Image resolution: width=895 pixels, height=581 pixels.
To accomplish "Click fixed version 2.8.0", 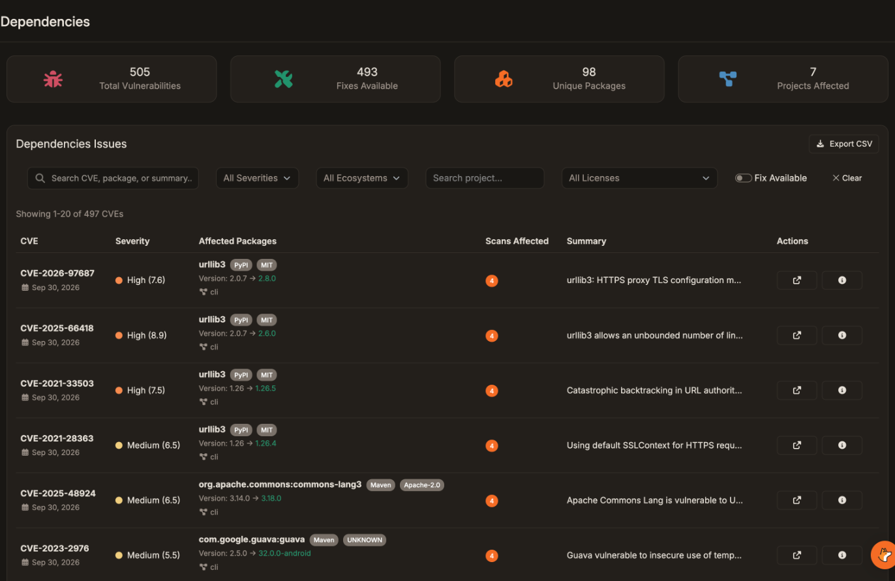I will [x=267, y=278].
